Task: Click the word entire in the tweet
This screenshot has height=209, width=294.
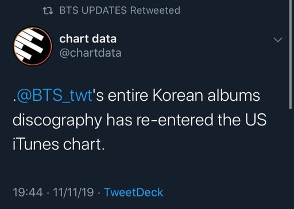Action: (x=128, y=96)
